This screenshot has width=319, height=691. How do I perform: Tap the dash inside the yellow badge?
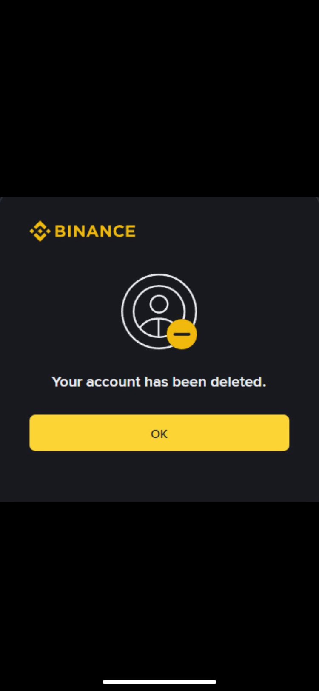[182, 334]
